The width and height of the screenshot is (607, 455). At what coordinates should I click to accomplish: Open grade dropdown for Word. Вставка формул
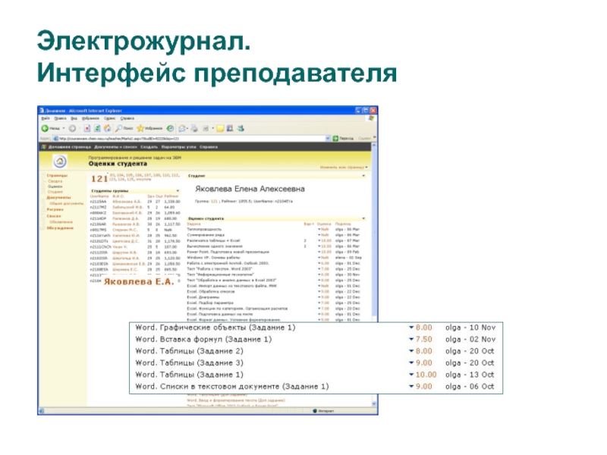tap(412, 339)
